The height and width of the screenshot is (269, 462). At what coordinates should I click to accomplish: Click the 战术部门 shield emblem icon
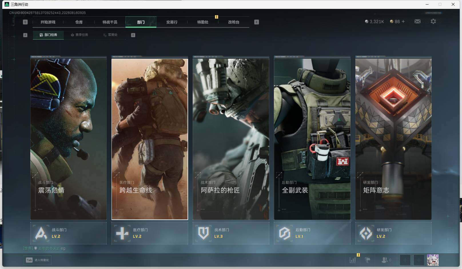tap(203, 233)
